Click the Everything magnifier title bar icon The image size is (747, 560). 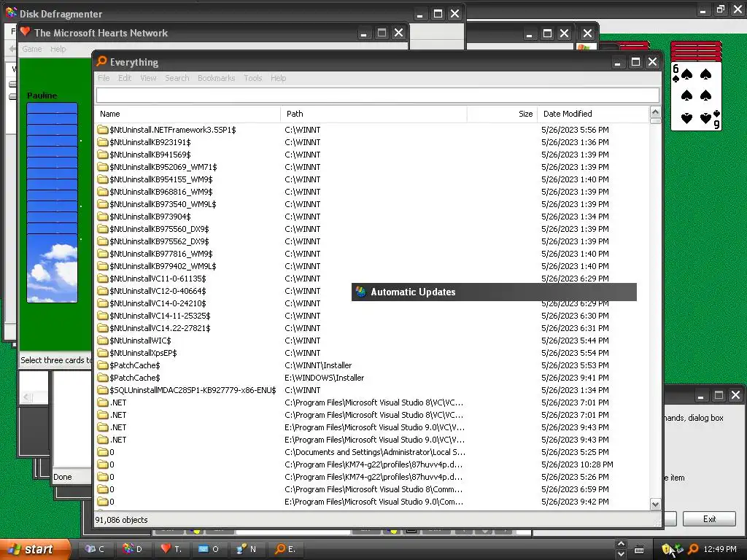click(x=101, y=61)
